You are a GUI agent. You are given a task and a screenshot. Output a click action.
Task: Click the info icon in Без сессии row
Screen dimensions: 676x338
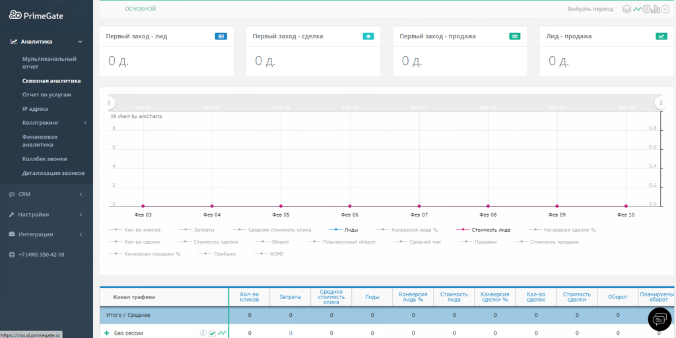[203, 333]
